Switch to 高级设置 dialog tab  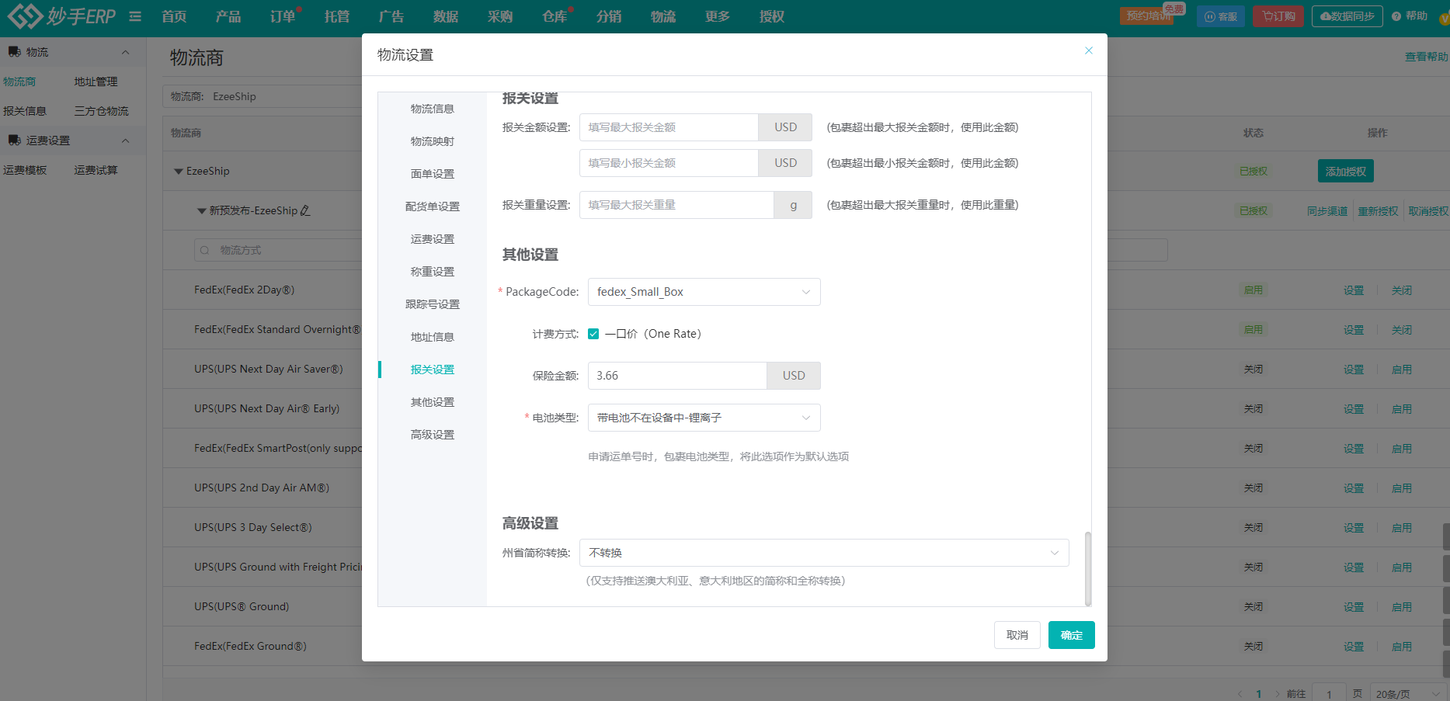[433, 435]
